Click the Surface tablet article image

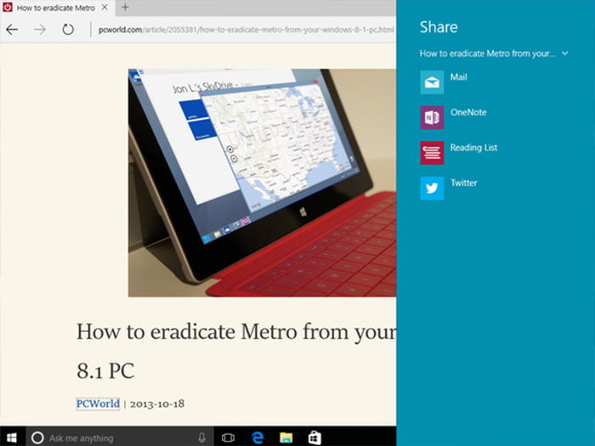[263, 183]
